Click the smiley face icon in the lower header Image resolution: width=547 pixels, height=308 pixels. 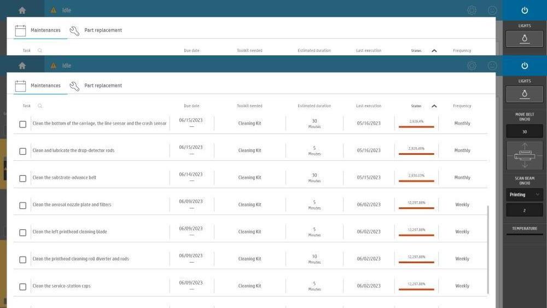coord(492,66)
